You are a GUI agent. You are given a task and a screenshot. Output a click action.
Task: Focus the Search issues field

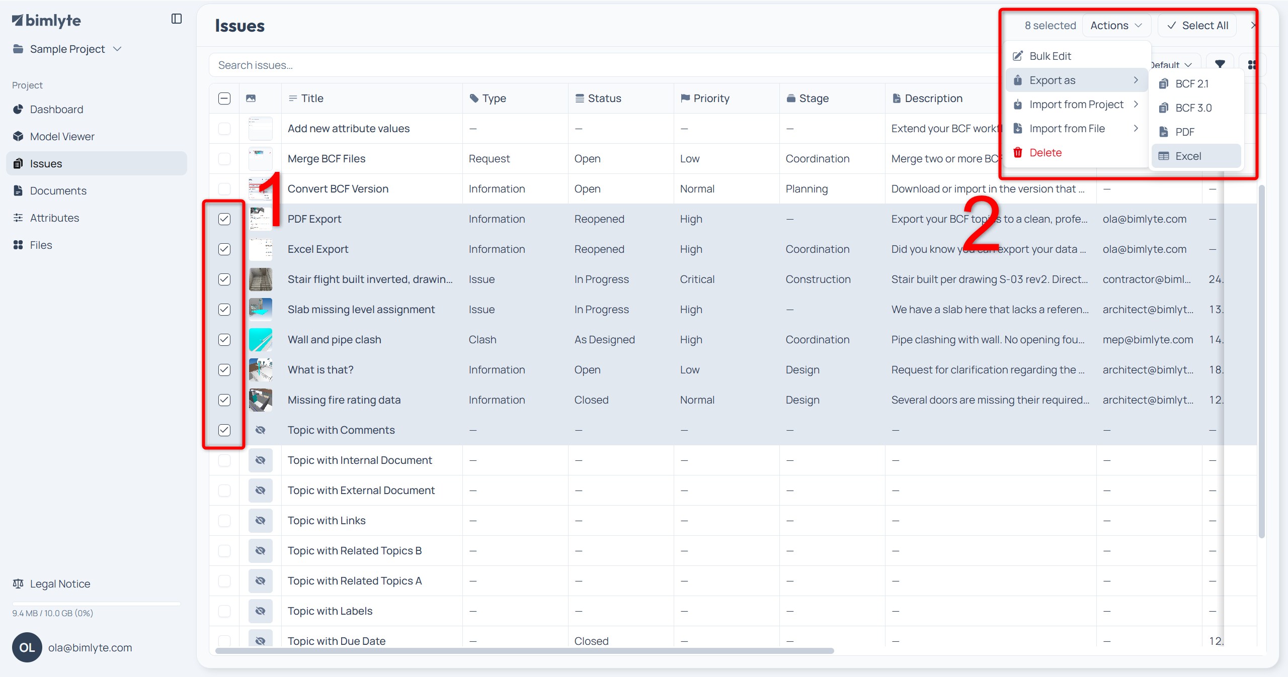(x=604, y=65)
